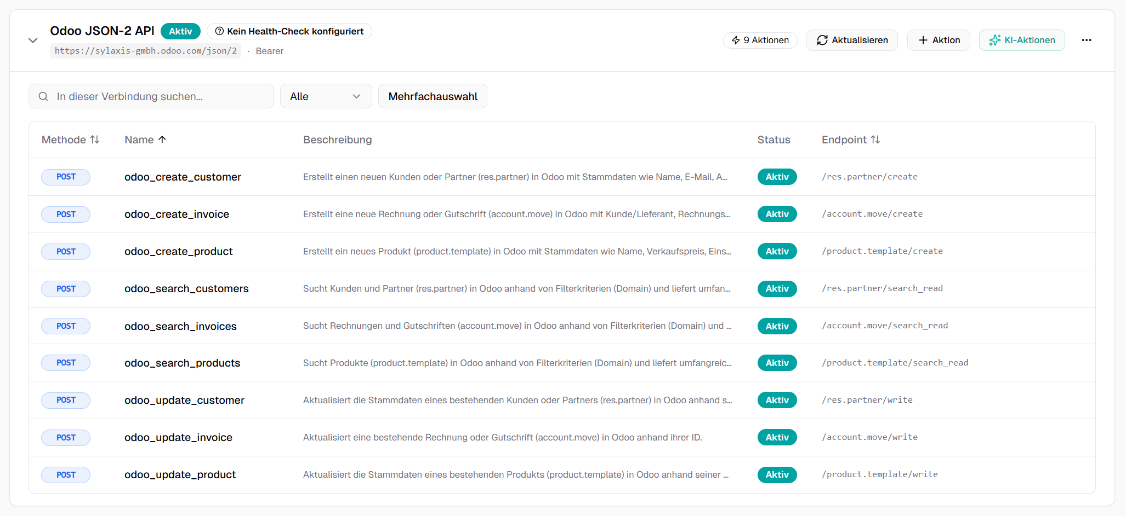This screenshot has height=516, width=1126.
Task: Click endpoint /account.move/create
Action: click(x=872, y=214)
